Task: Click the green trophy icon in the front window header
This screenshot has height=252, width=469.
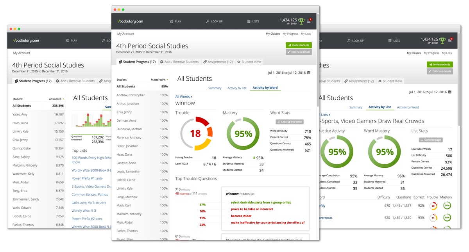Action: tap(301, 21)
